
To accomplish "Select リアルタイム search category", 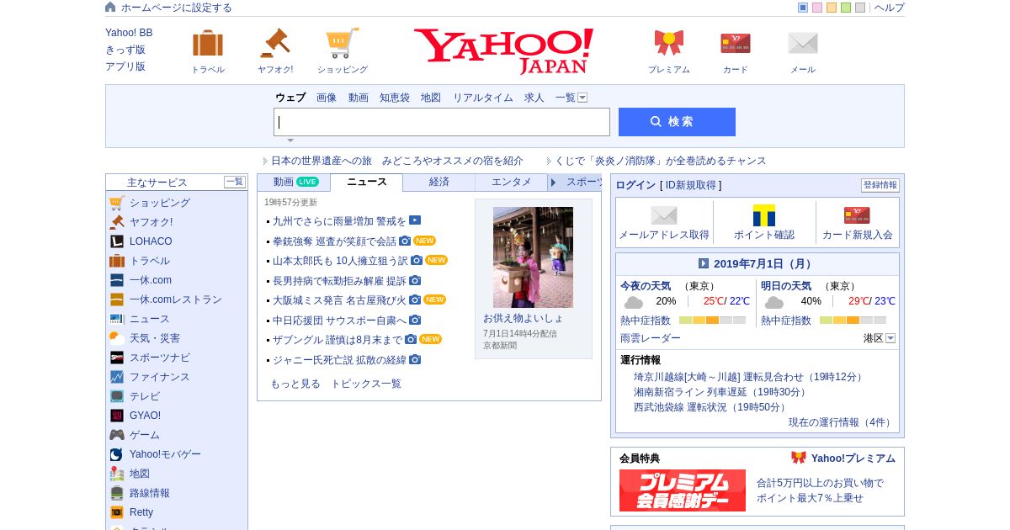I will (x=483, y=98).
